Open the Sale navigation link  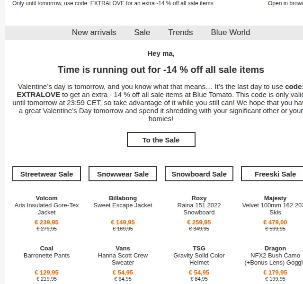click(142, 33)
